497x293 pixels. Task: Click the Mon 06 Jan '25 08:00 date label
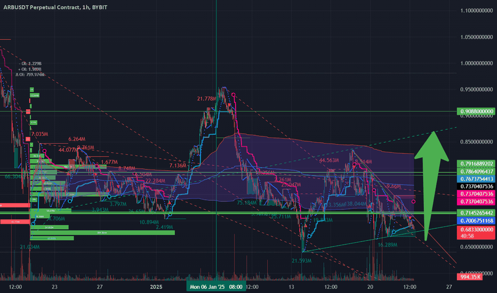[x=216, y=287]
